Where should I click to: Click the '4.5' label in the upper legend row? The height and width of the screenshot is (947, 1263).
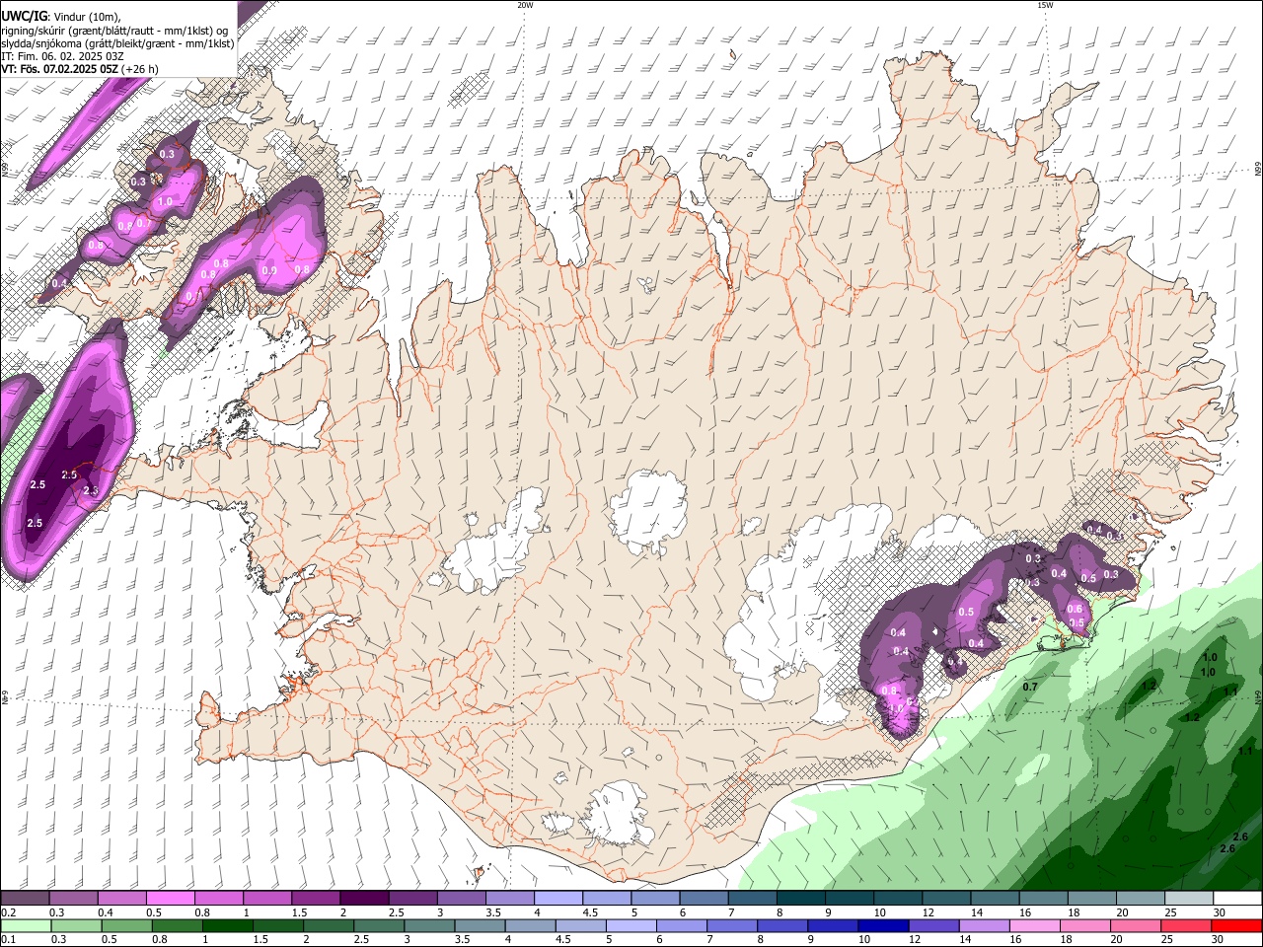coord(591,912)
